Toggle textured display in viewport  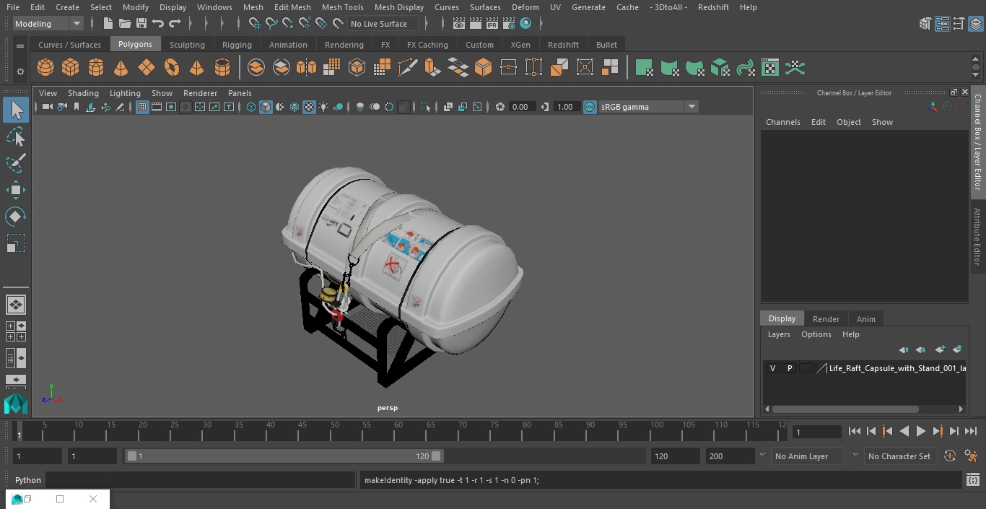[309, 107]
